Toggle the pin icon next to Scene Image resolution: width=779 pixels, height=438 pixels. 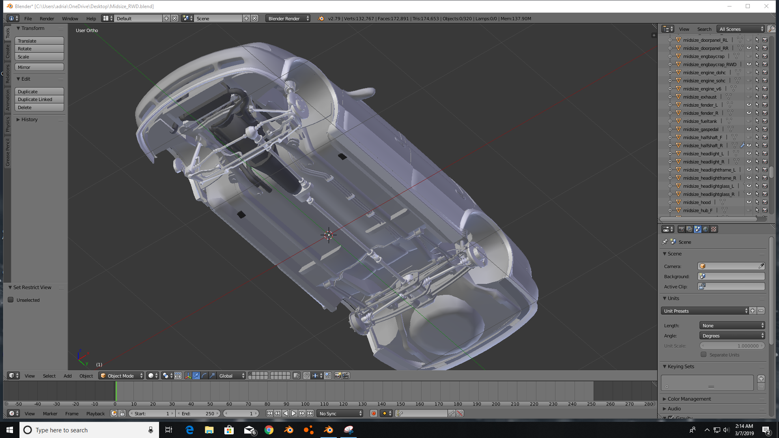click(x=665, y=242)
